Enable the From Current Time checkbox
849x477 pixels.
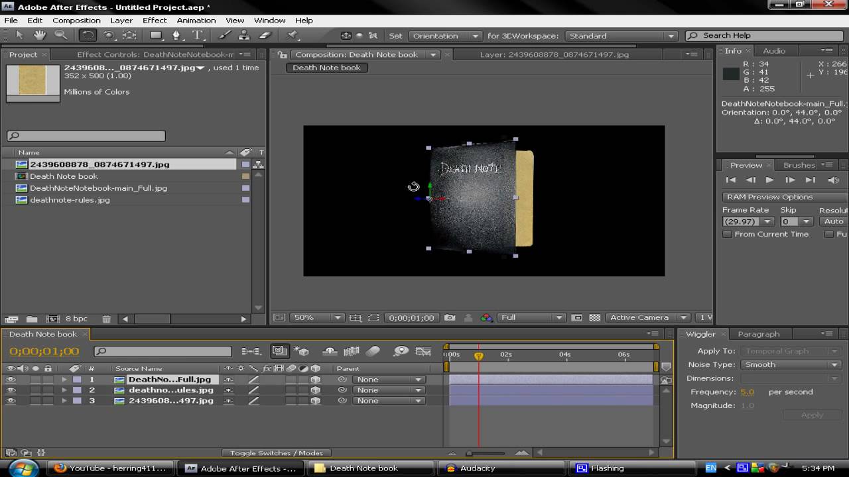(x=727, y=235)
